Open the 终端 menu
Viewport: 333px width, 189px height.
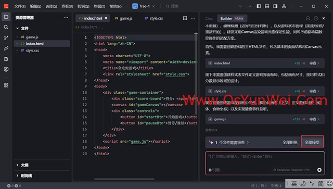coord(99,6)
